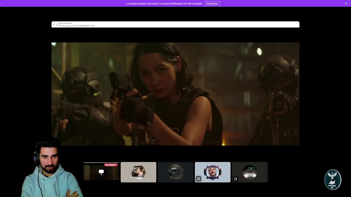Click the main streamed movie video
This screenshot has width=351, height=197.
tap(175, 94)
